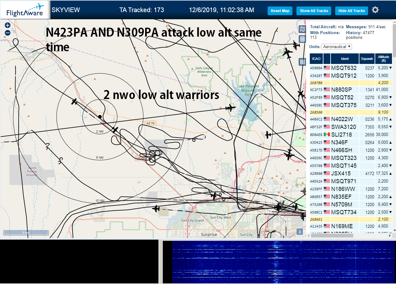Open the FlightAware logo

point(25,10)
